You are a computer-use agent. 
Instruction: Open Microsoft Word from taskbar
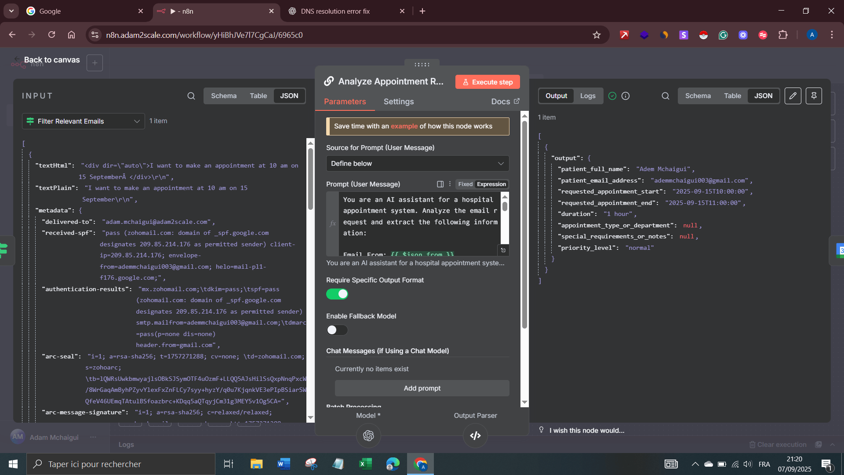284,464
